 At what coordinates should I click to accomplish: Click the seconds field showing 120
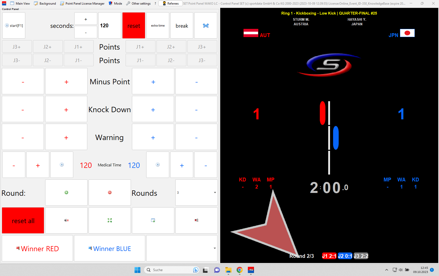[109, 26]
